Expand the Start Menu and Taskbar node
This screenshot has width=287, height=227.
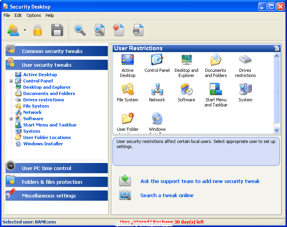50,125
